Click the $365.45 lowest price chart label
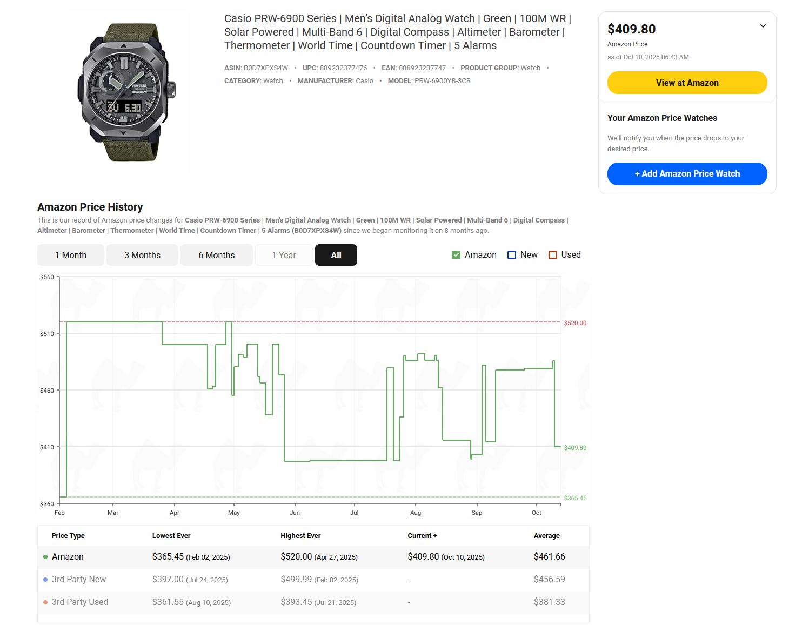This screenshot has width=789, height=625. pos(575,498)
